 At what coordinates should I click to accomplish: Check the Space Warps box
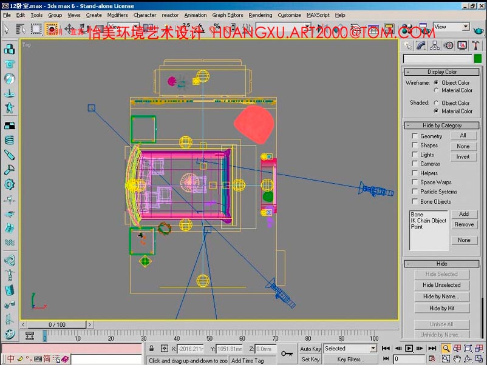click(414, 182)
